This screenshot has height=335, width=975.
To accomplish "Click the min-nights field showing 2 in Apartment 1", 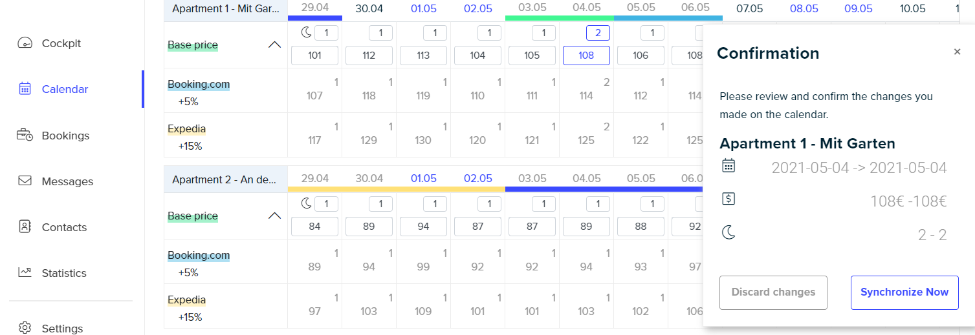I will pos(598,33).
